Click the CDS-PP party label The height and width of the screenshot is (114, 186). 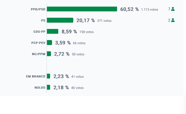click(39, 32)
